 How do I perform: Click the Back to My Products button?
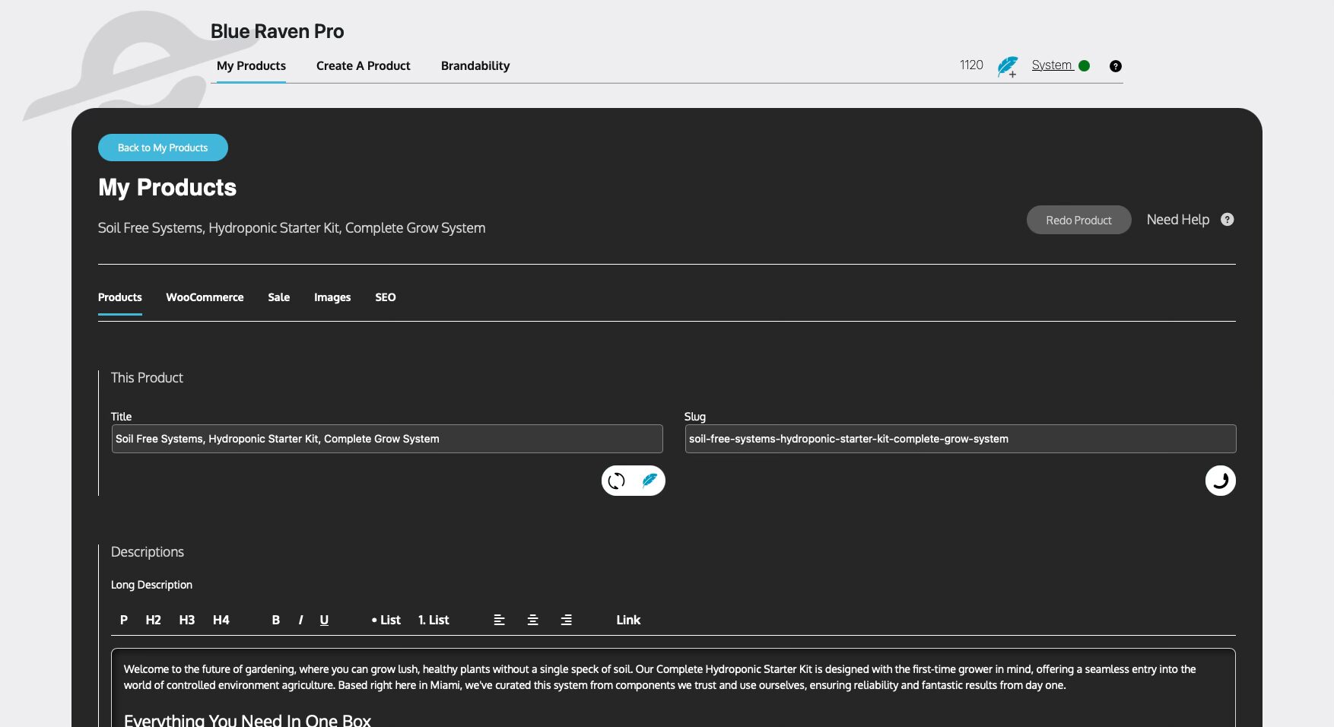(x=163, y=148)
